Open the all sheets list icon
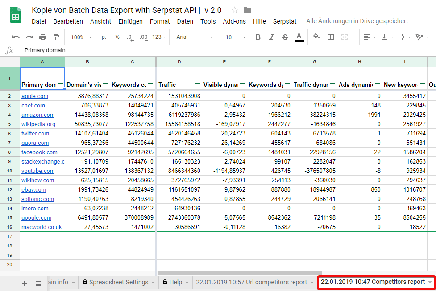Image resolution: width=436 pixels, height=291 pixels. click(38, 283)
